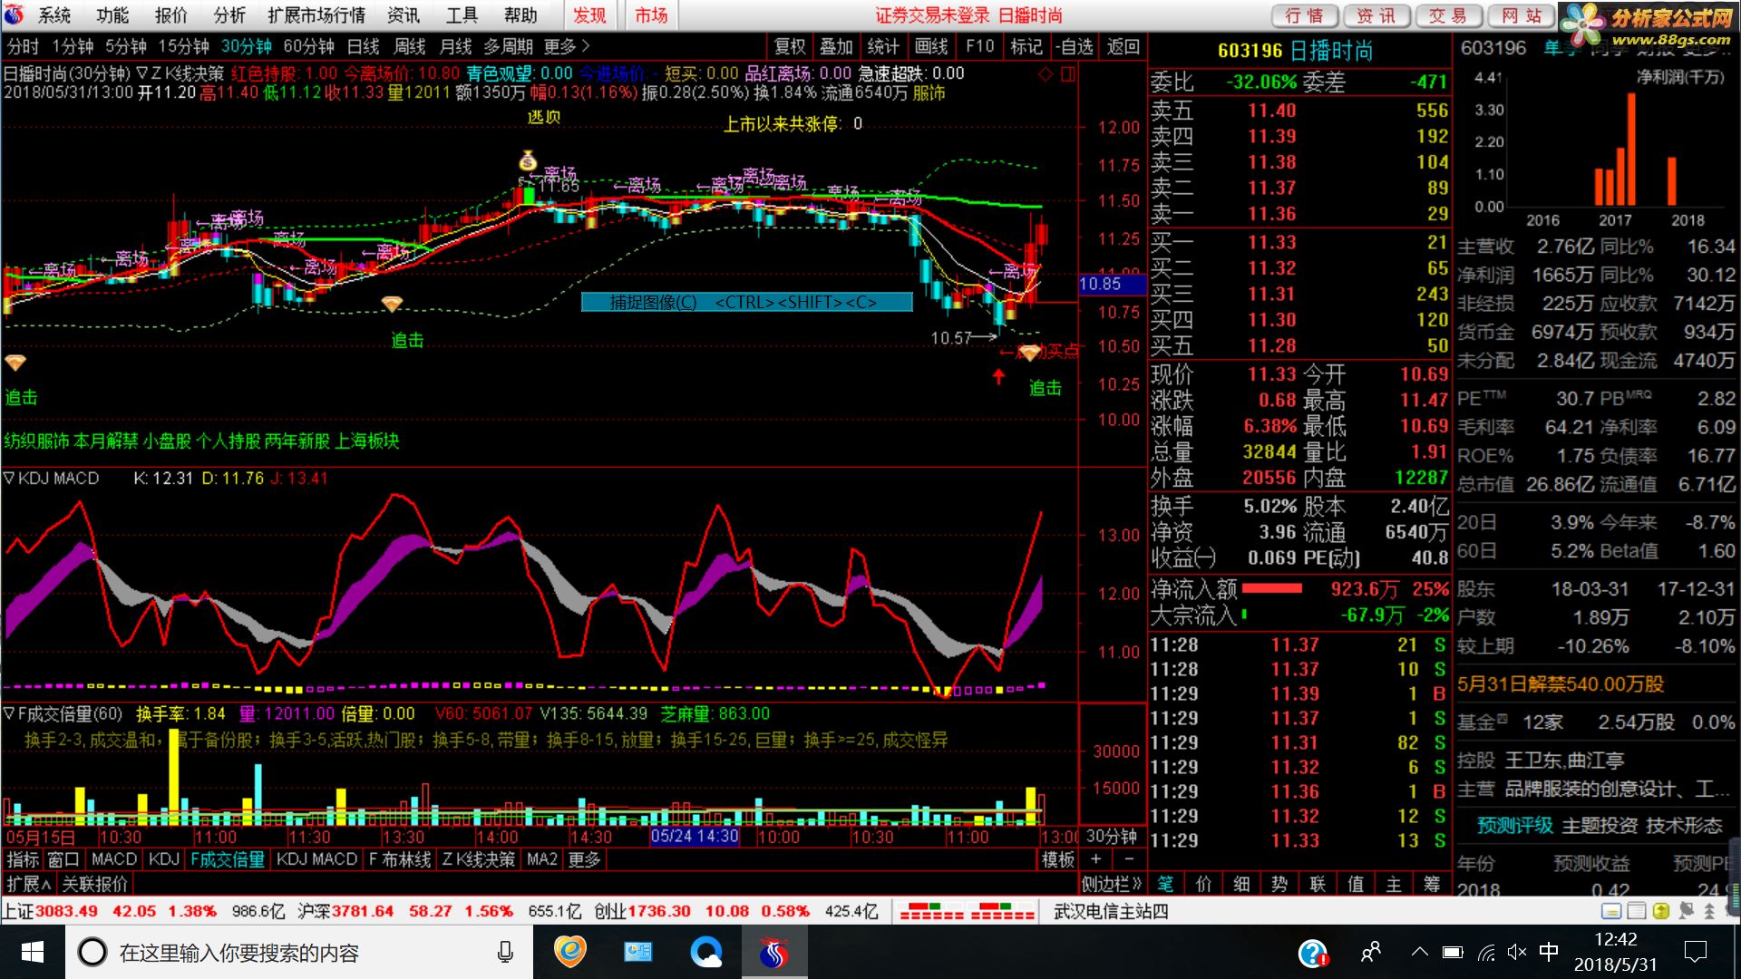Select the F布林线 indicator tab
The height and width of the screenshot is (979, 1741).
(399, 858)
